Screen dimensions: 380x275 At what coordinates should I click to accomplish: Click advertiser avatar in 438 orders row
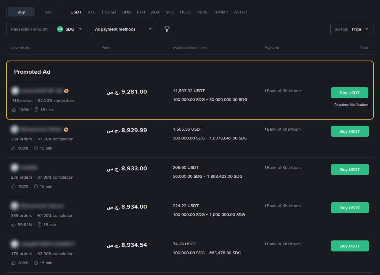pyautogui.click(x=15, y=91)
